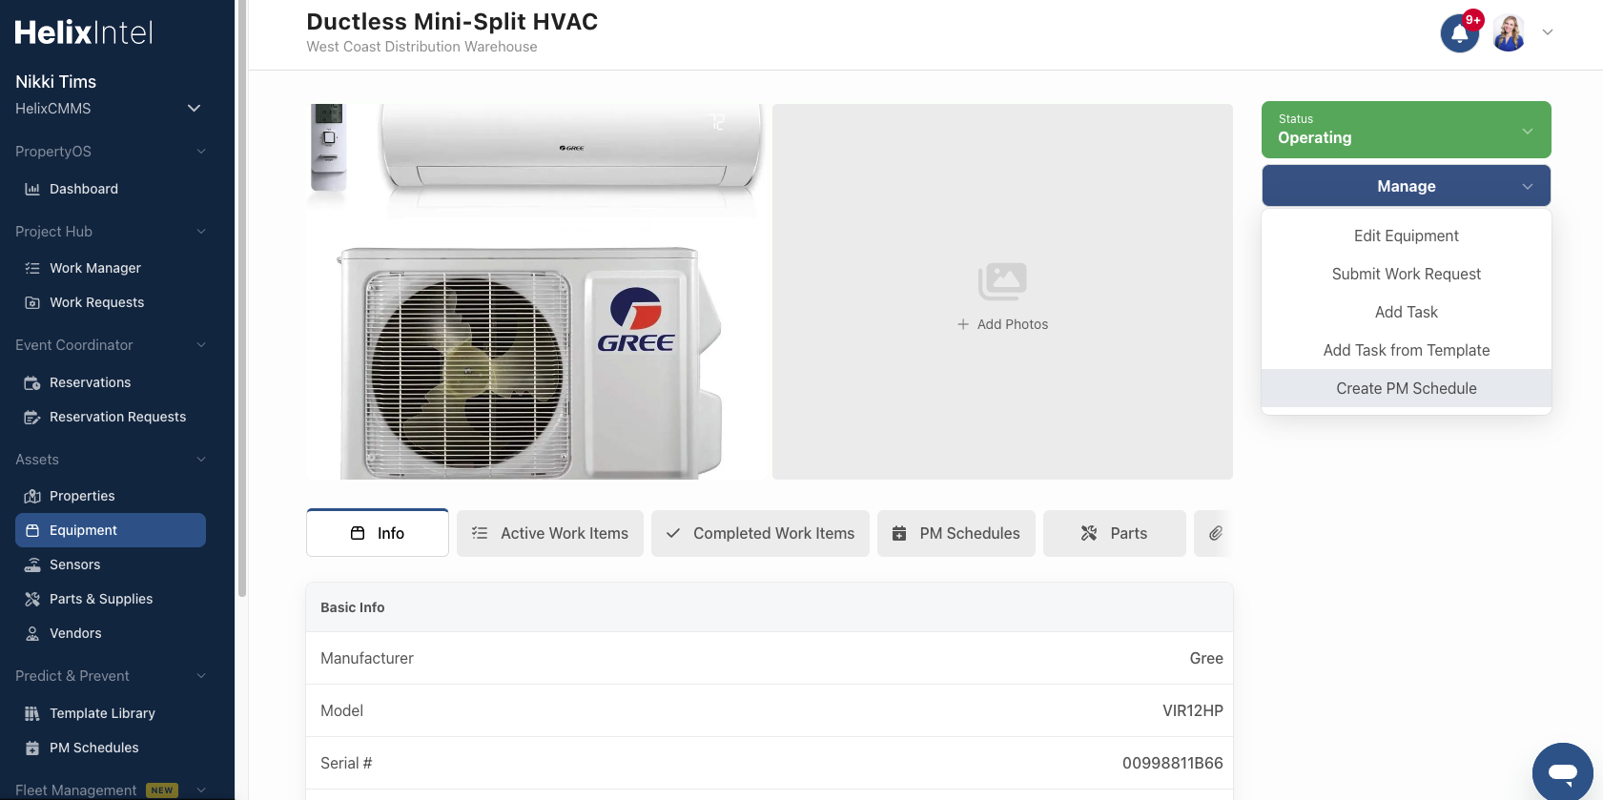The height and width of the screenshot is (800, 1603).
Task: Click the model value VIR12HP
Action: pos(1192,710)
